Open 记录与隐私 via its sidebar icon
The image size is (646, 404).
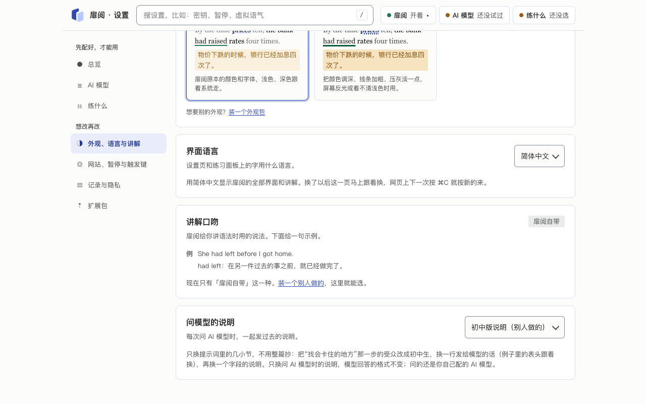click(80, 185)
